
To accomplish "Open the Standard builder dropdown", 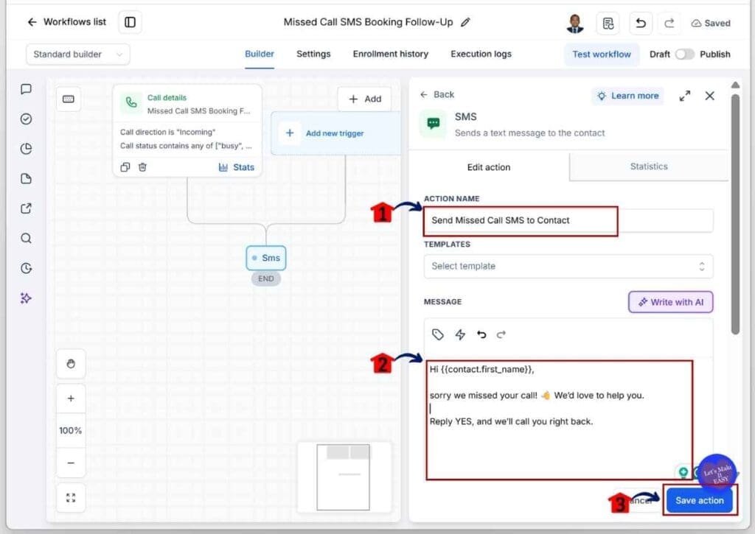I will click(78, 55).
